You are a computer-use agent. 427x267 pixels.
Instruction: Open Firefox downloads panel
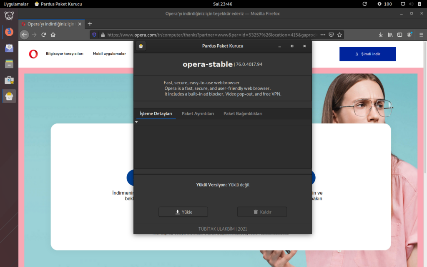tap(381, 35)
